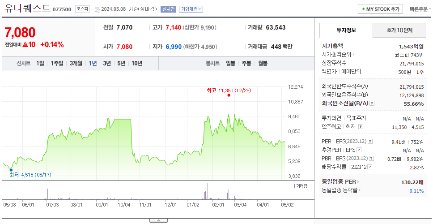Viewport: 433px width, 224px height.
Task: Click 고가 value 7,140
Action: click(x=174, y=27)
